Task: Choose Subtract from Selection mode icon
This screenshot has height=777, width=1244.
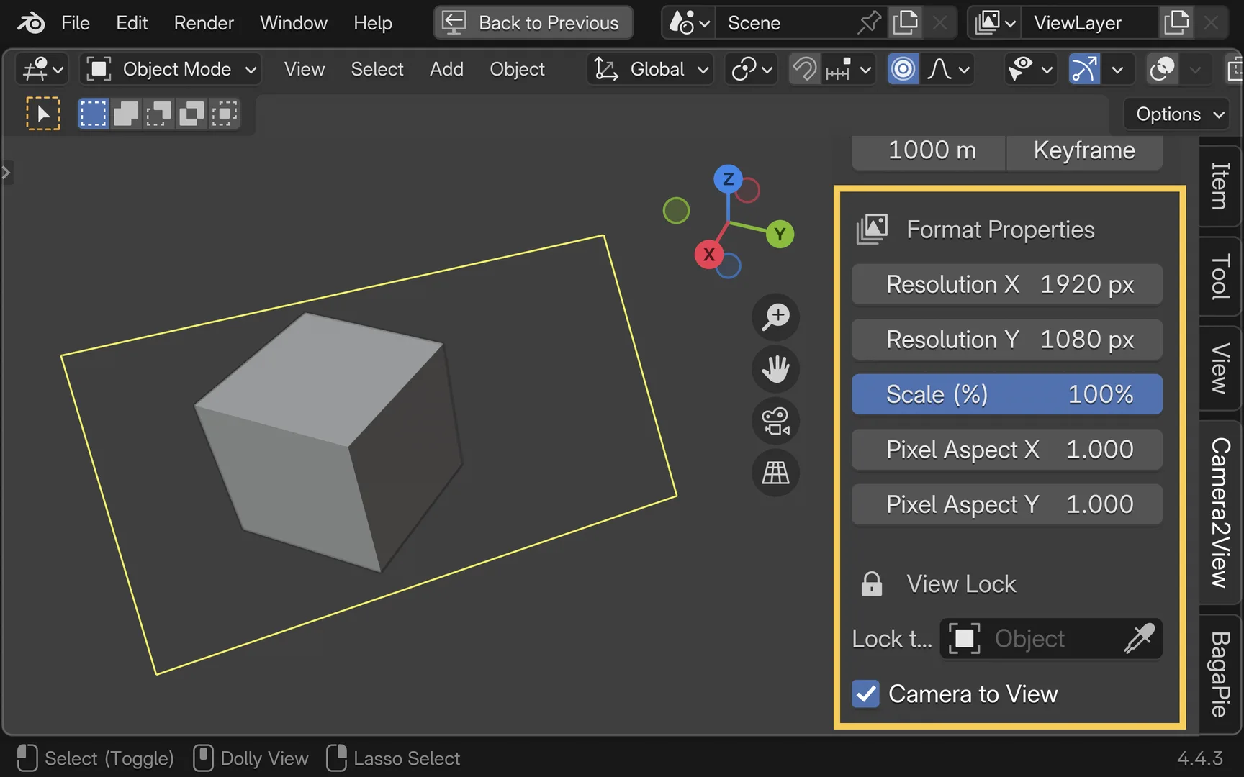Action: coord(158,114)
